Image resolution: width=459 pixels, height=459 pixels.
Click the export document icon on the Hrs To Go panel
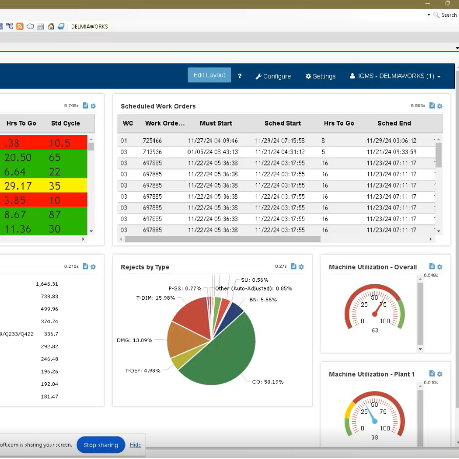(85, 106)
